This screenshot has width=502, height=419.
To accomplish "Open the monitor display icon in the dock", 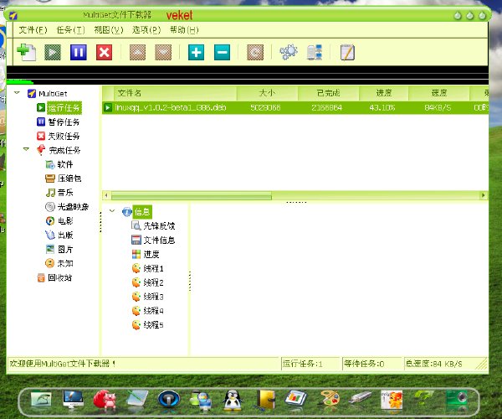I will [x=73, y=399].
